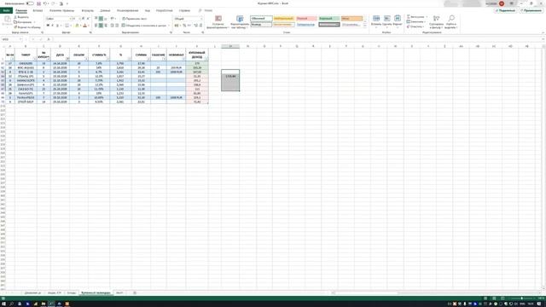The image size is (546, 307).
Task: Click the Copy command
Action: click(x=23, y=22)
